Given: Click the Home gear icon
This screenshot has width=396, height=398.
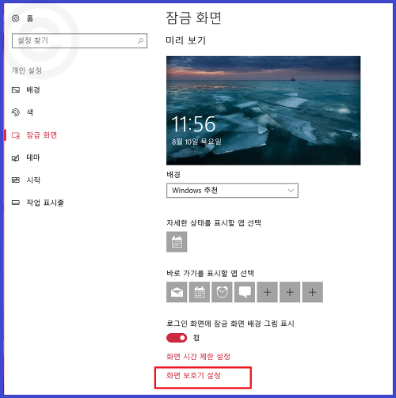Looking at the screenshot, I should pos(16,18).
